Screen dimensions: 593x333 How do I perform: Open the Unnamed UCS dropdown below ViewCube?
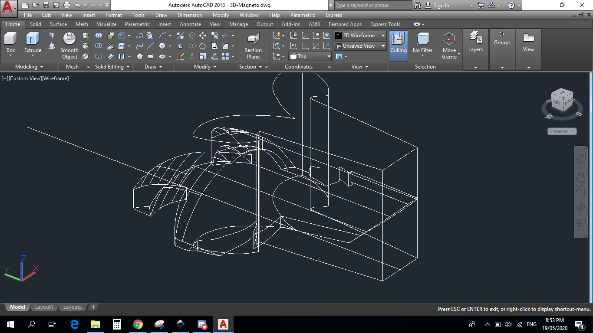pyautogui.click(x=562, y=131)
